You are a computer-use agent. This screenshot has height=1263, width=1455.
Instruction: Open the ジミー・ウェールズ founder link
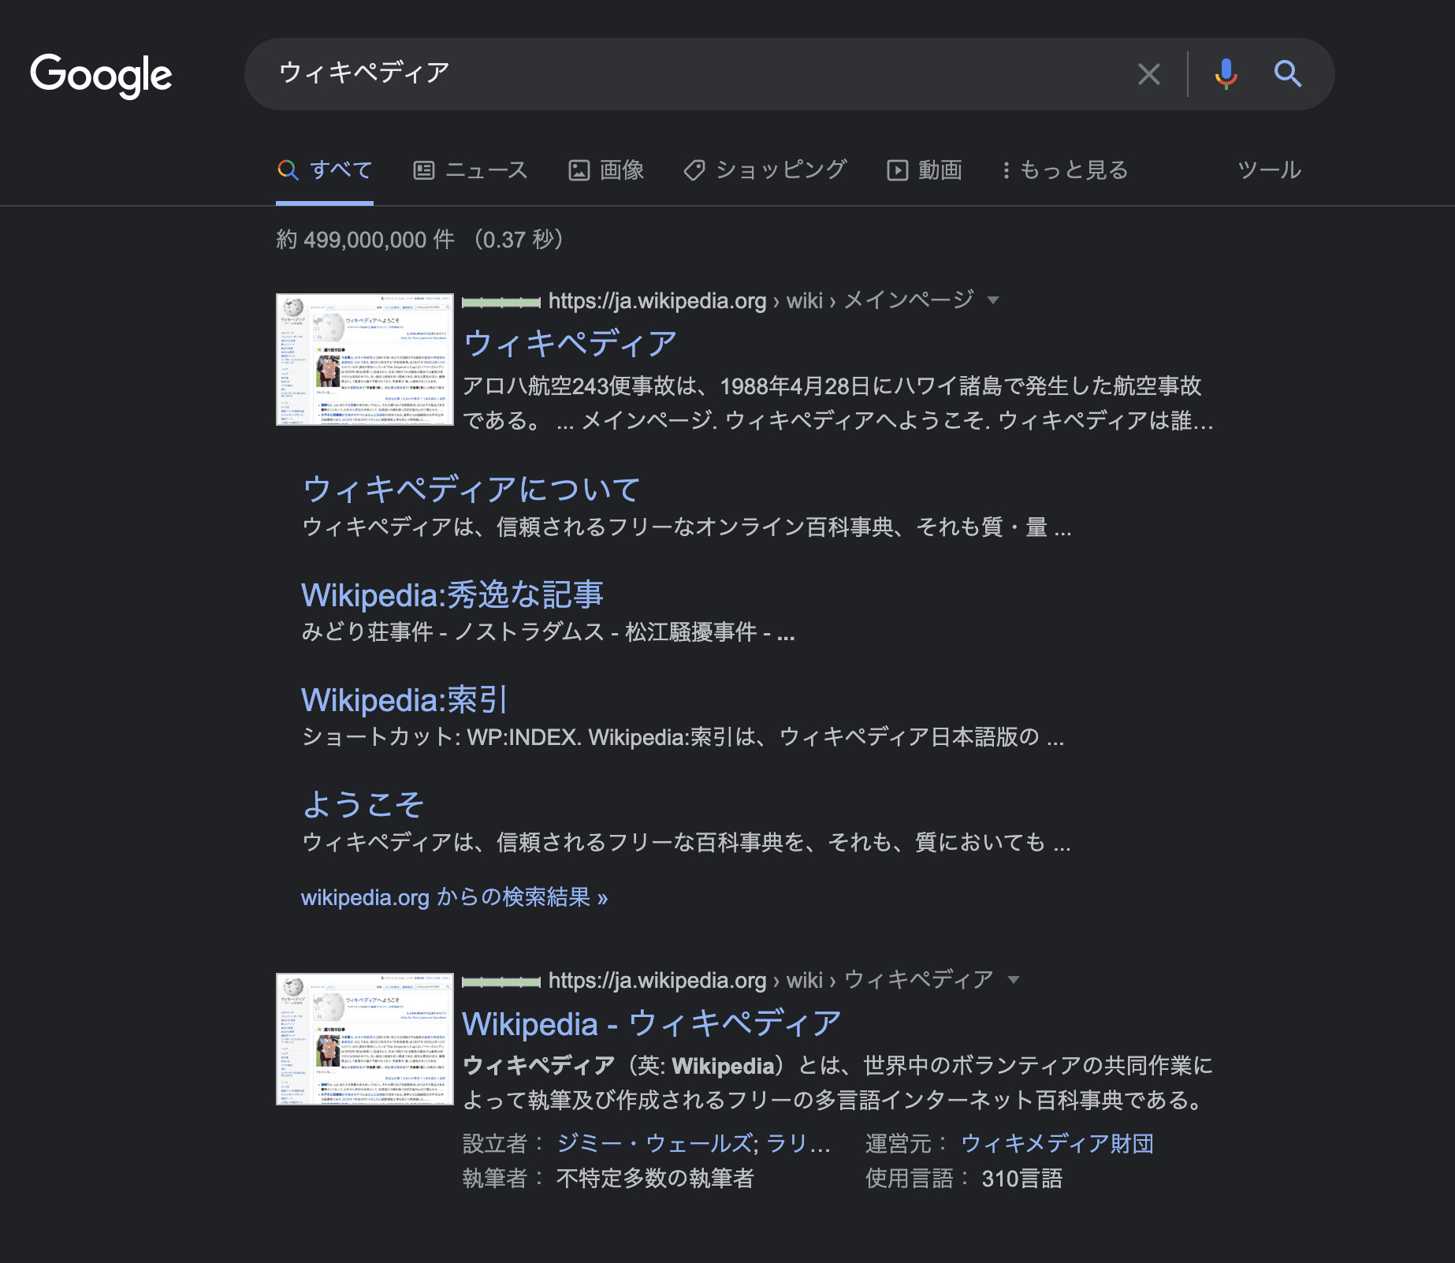[x=655, y=1143]
